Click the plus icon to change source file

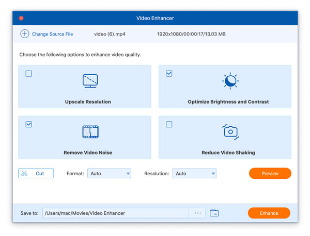[24, 34]
